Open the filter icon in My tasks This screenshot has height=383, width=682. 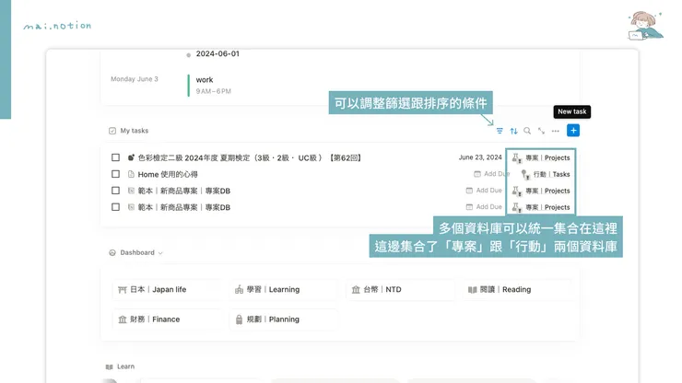coord(500,131)
